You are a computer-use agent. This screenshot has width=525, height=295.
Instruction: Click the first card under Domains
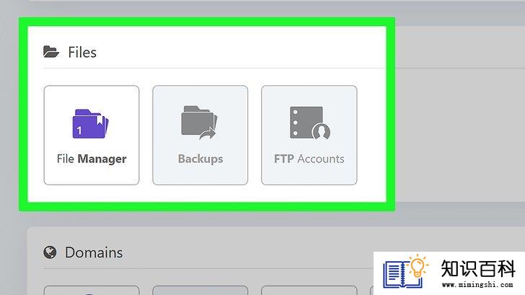click(92, 290)
